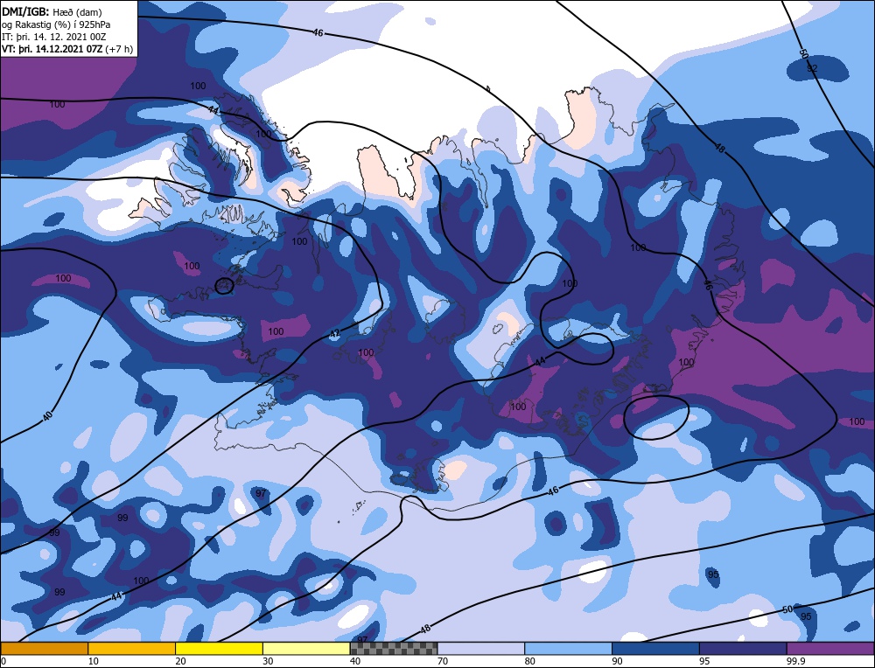Image resolution: width=875 pixels, height=668 pixels.
Task: Click the 'DMI/IGB: Hæð (dam)' title line
Action: coord(52,11)
